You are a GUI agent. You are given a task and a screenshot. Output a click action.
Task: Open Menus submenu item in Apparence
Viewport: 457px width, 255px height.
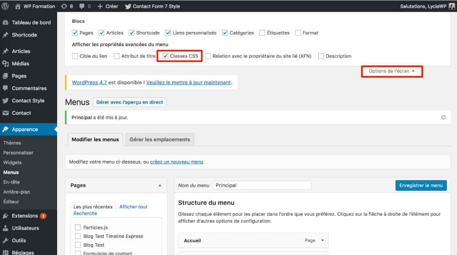(x=11, y=173)
